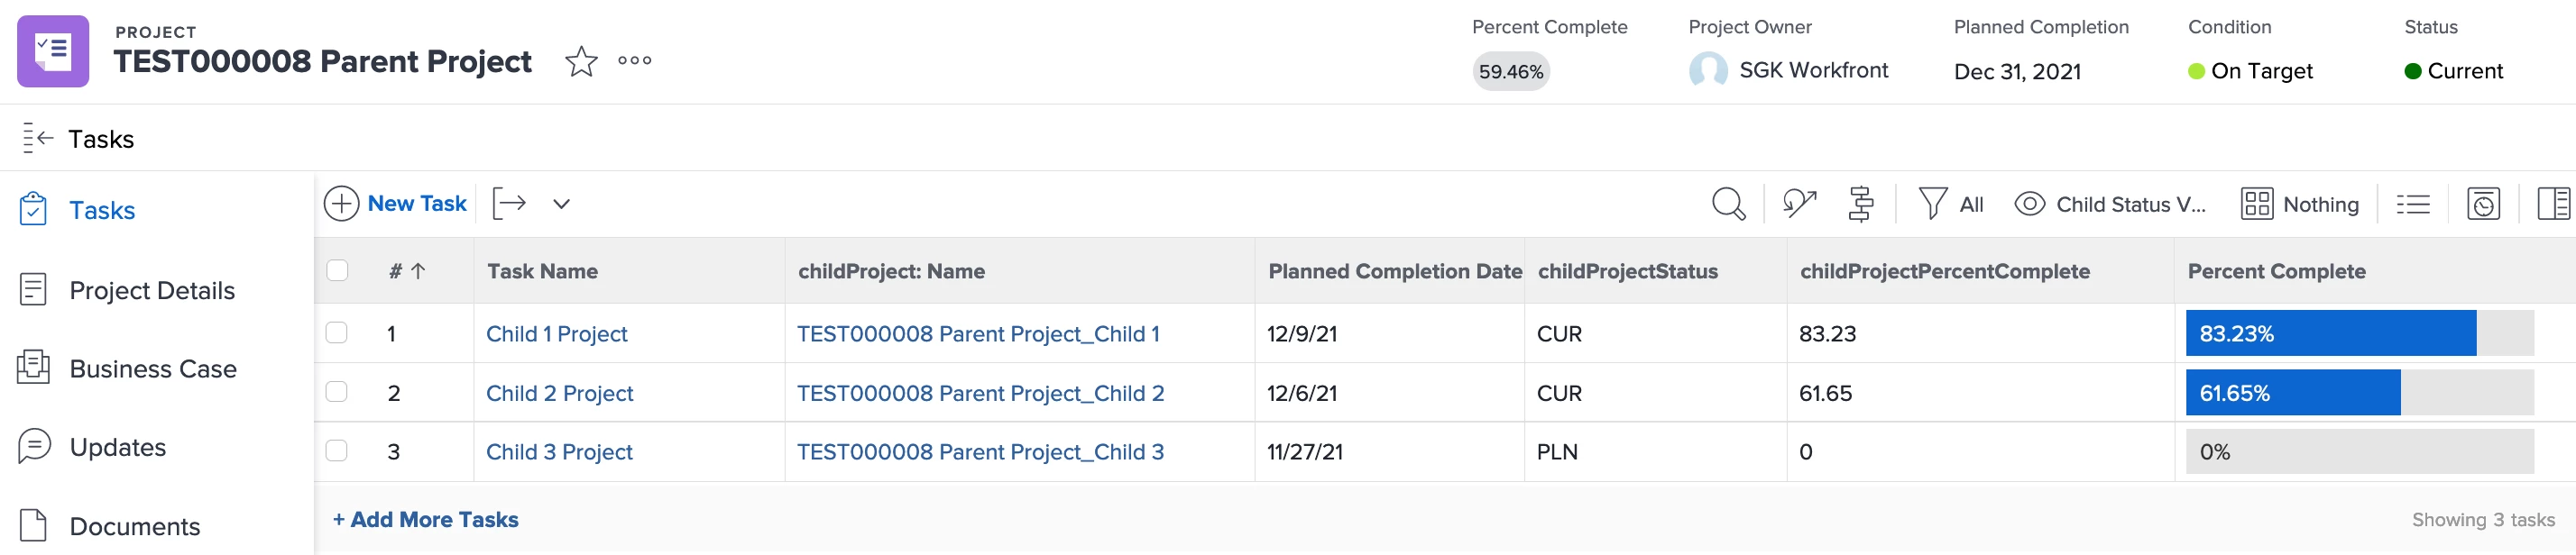Image resolution: width=2576 pixels, height=555 pixels.
Task: Click the New Task button
Action: point(396,204)
